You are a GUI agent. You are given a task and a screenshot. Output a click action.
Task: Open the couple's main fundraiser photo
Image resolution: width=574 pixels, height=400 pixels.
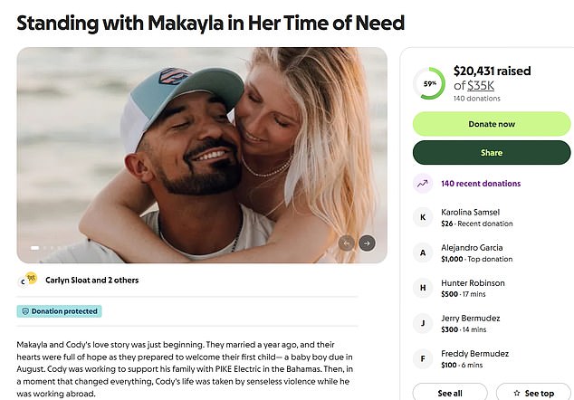(x=199, y=145)
